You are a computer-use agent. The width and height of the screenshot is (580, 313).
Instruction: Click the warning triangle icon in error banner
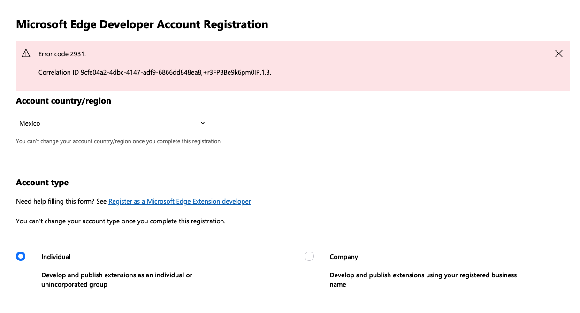click(x=26, y=53)
